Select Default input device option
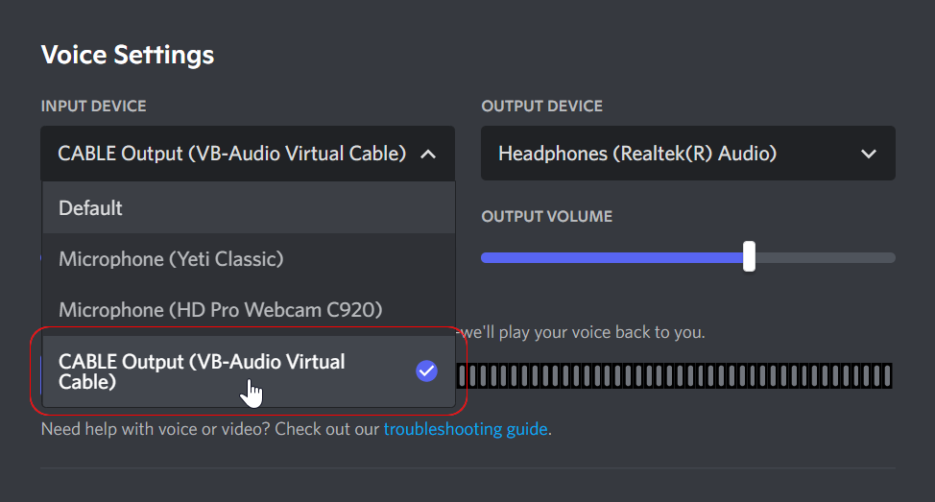 (249, 208)
